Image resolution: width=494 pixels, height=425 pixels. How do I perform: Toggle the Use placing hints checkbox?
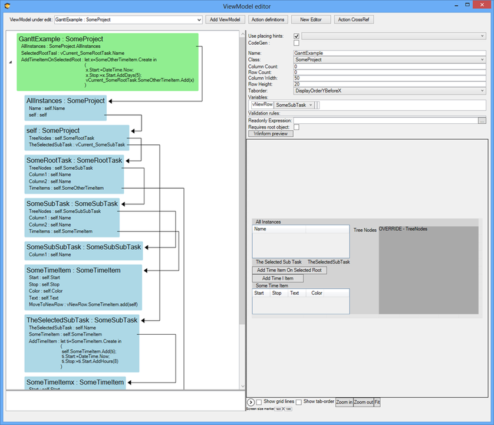[x=297, y=36]
